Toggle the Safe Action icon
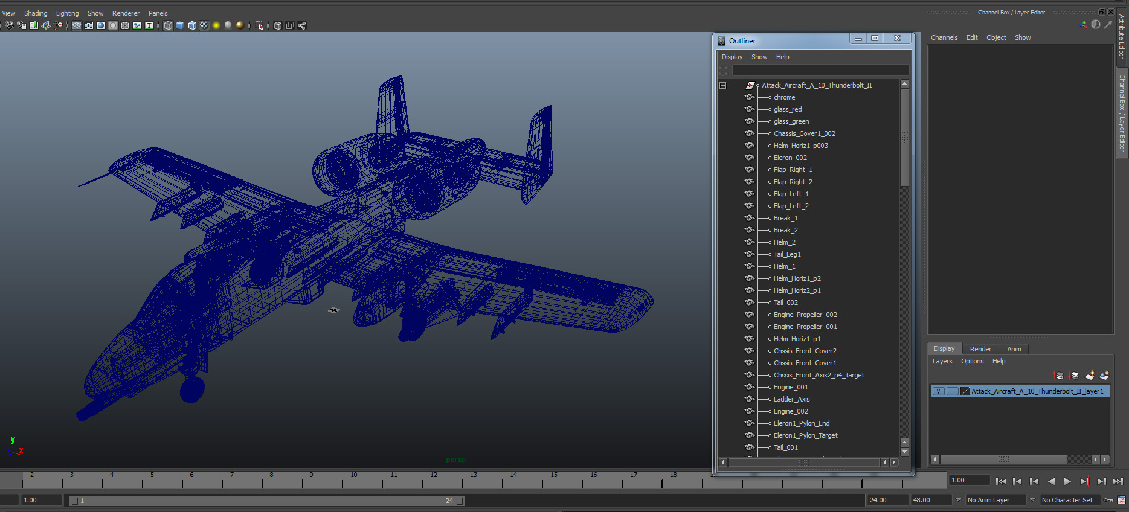This screenshot has width=1129, height=512. (137, 25)
